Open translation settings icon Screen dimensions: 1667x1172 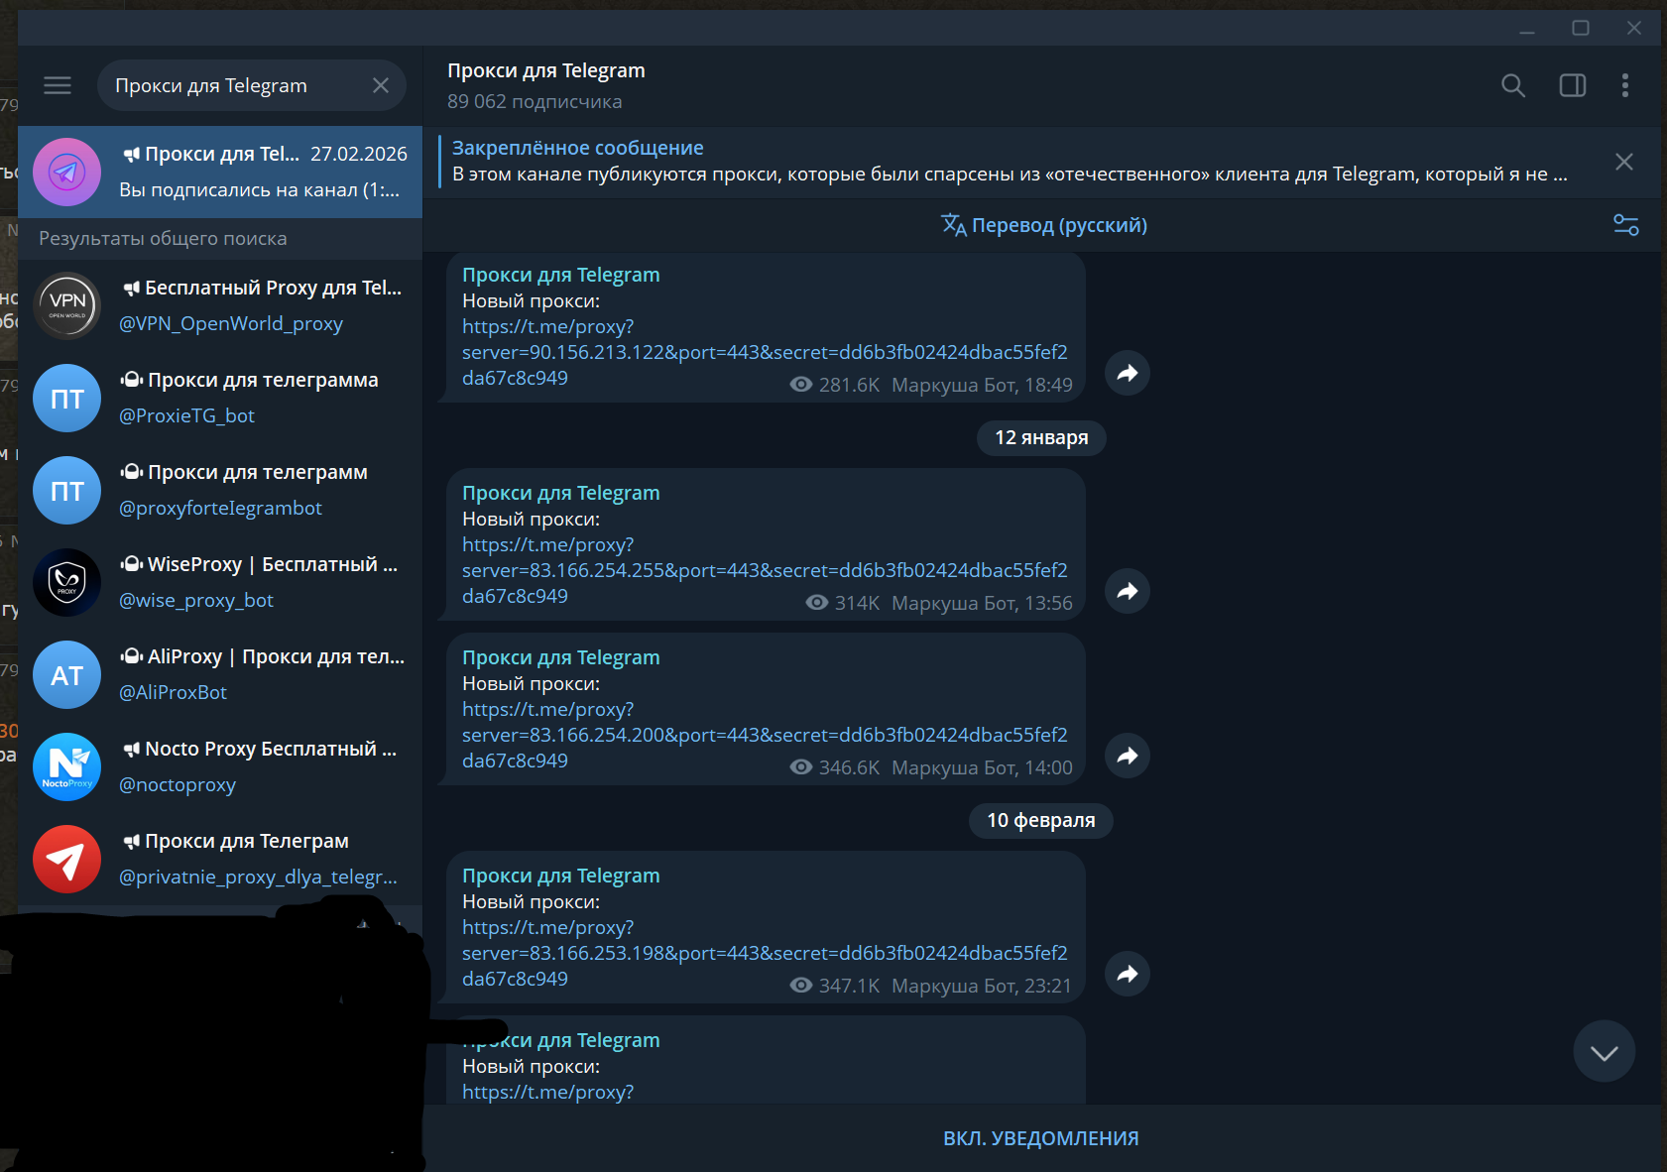1626,225
